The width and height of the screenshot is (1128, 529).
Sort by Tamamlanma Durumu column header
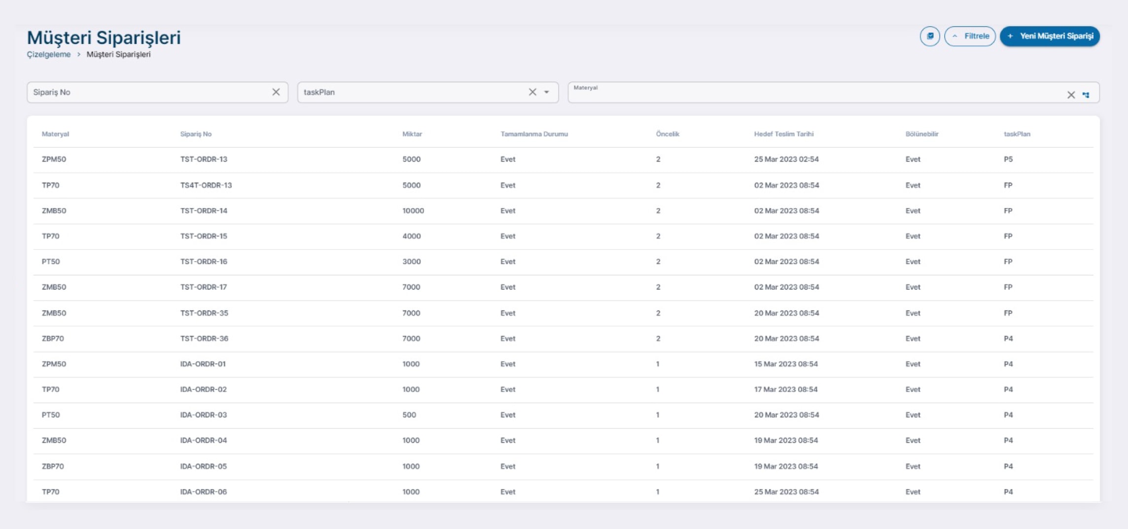tap(534, 134)
